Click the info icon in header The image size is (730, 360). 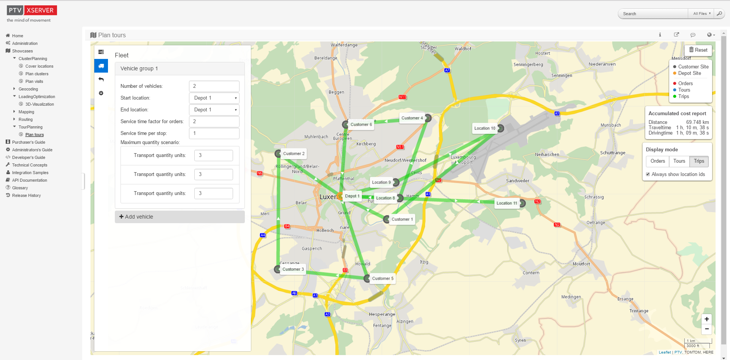pyautogui.click(x=660, y=35)
